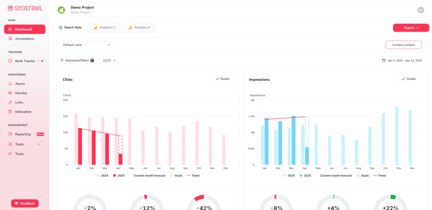Viewport: 432px width, 210px height.
Task: Click Configure widgets button
Action: coord(403,45)
